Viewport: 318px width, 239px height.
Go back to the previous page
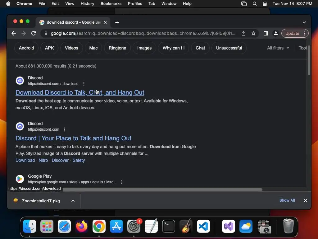tap(14, 33)
